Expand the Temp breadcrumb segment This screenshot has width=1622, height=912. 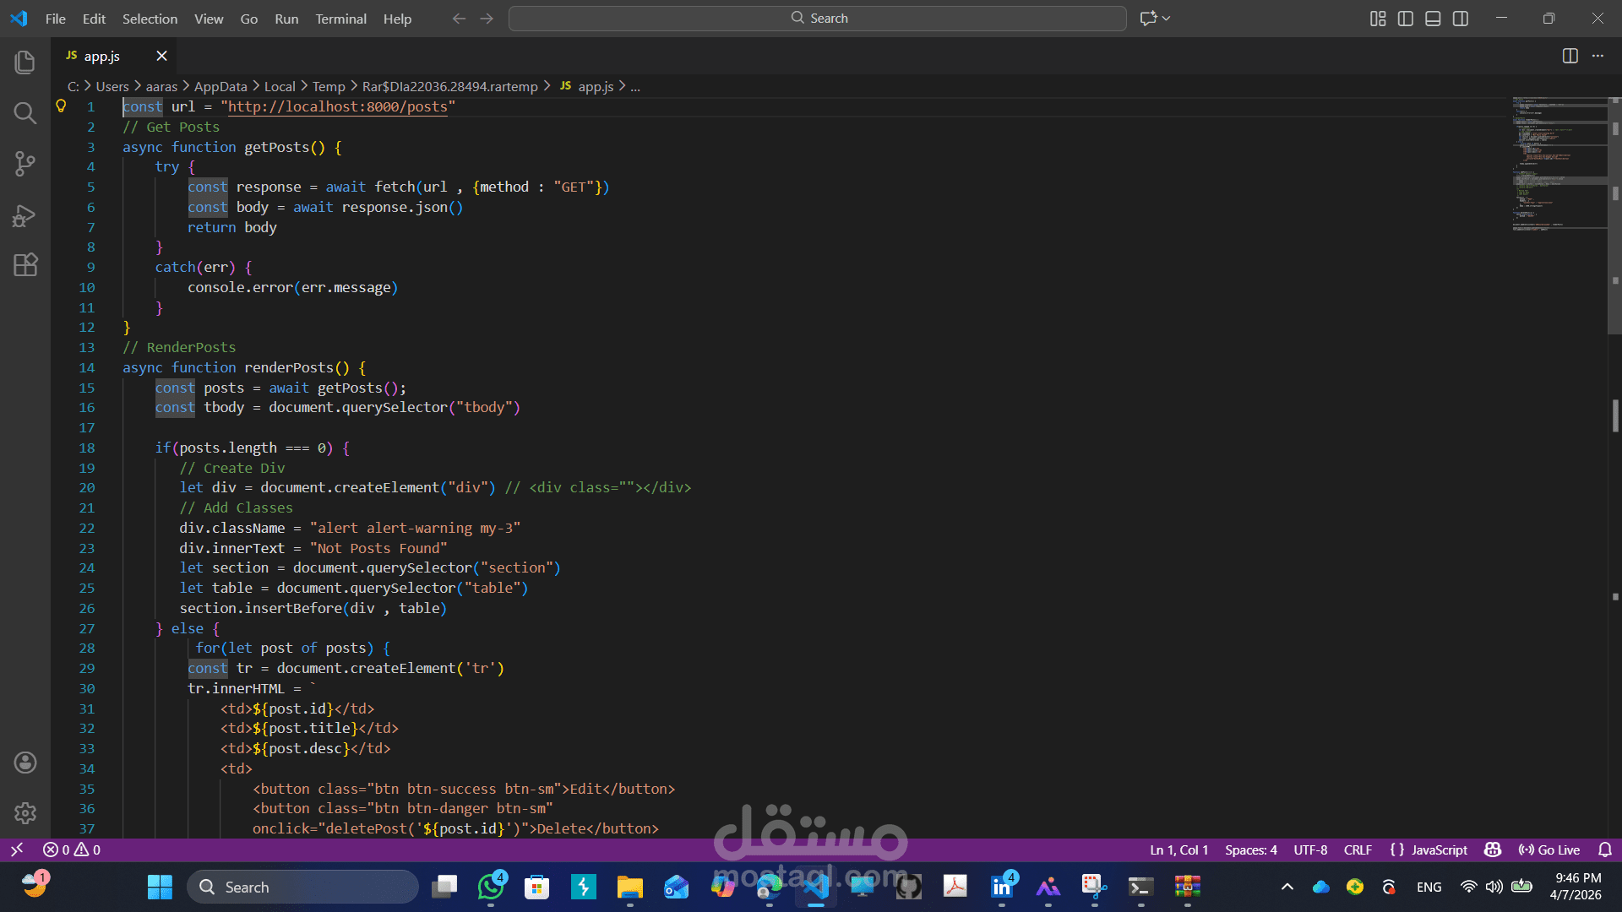tap(329, 86)
